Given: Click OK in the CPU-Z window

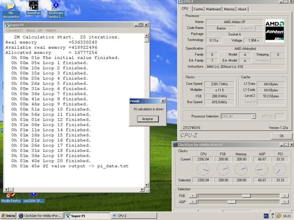Looking at the screenshot, I should [x=282, y=136].
